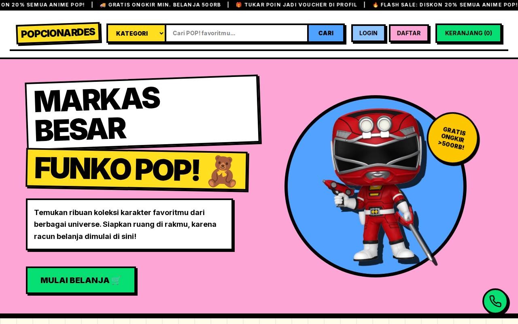
Task: Click the GRATIS ONGKIR >500RB badge
Action: pos(453,139)
